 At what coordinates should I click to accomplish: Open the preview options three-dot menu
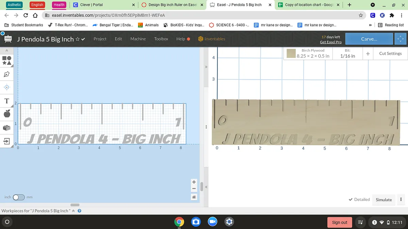pos(401,199)
